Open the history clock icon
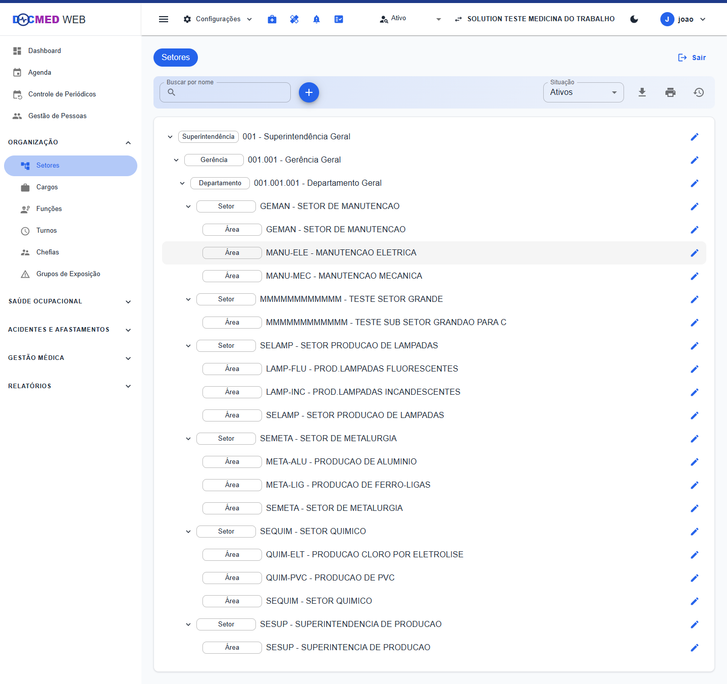The height and width of the screenshot is (684, 727). tap(699, 92)
